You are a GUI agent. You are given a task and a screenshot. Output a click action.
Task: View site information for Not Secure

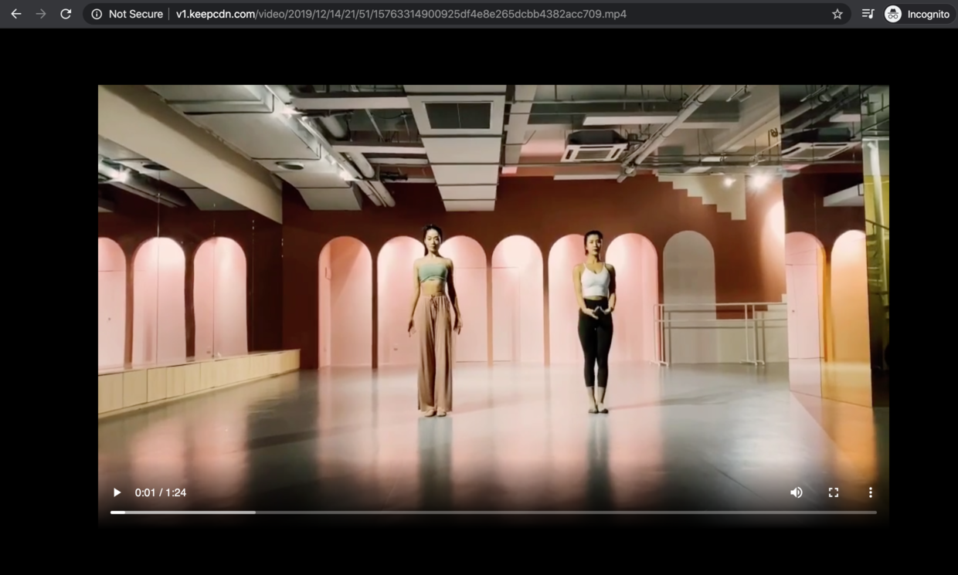tap(127, 14)
